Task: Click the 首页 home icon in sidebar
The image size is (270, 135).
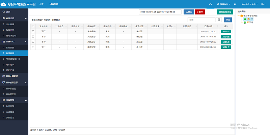Action: click(x=4, y=12)
